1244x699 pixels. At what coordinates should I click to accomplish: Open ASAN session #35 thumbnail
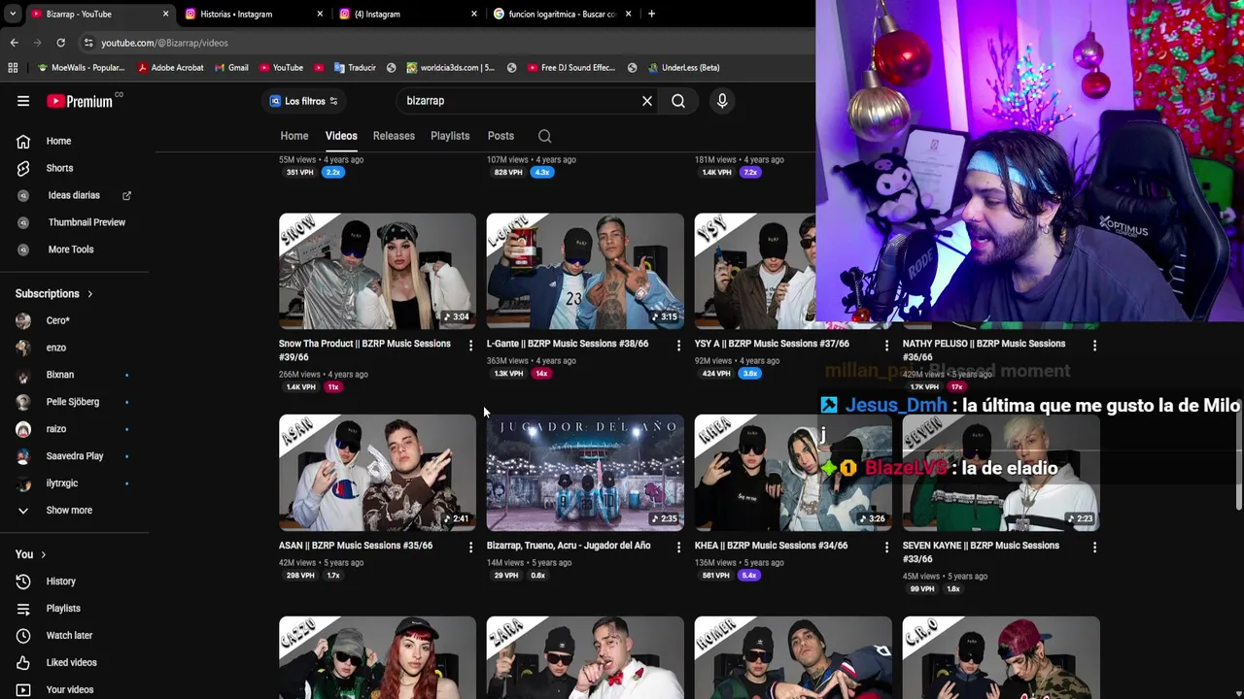[377, 473]
